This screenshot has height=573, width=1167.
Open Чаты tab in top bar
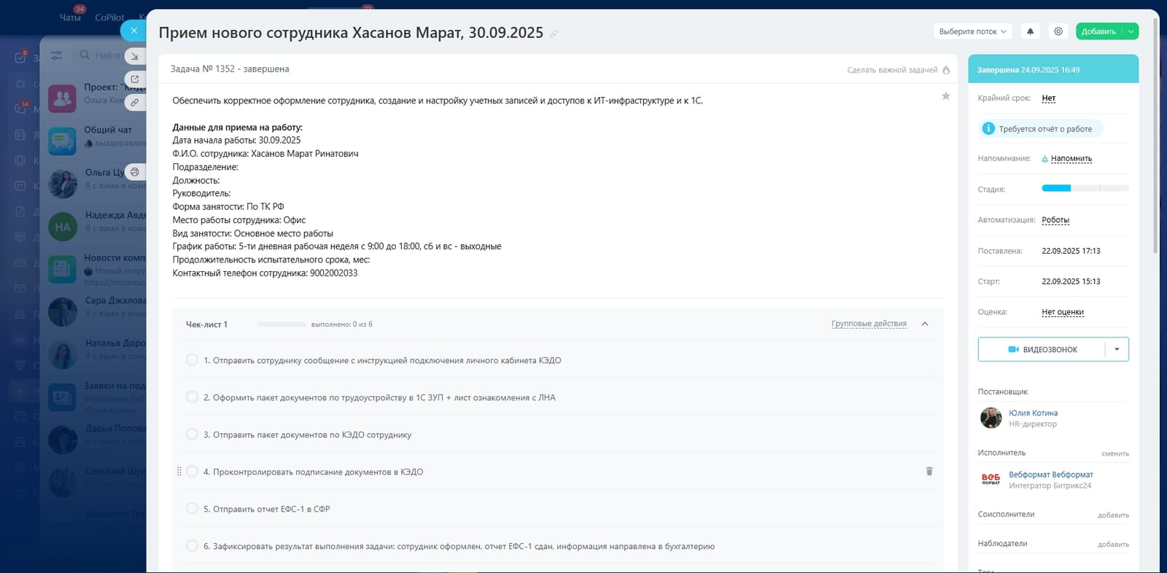point(70,17)
